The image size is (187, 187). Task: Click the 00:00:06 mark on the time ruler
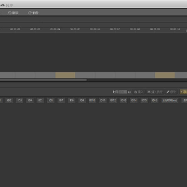(95, 30)
